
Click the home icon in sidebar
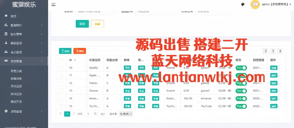[6, 16]
